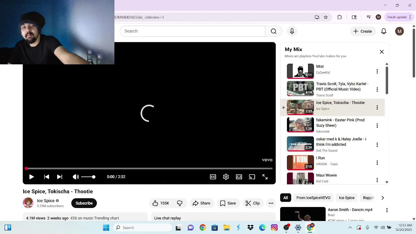Click the video progress bar
416x234 pixels.
[x=149, y=168]
